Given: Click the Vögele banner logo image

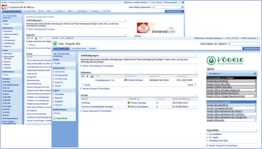Looking at the screenshot, I should [x=225, y=60].
